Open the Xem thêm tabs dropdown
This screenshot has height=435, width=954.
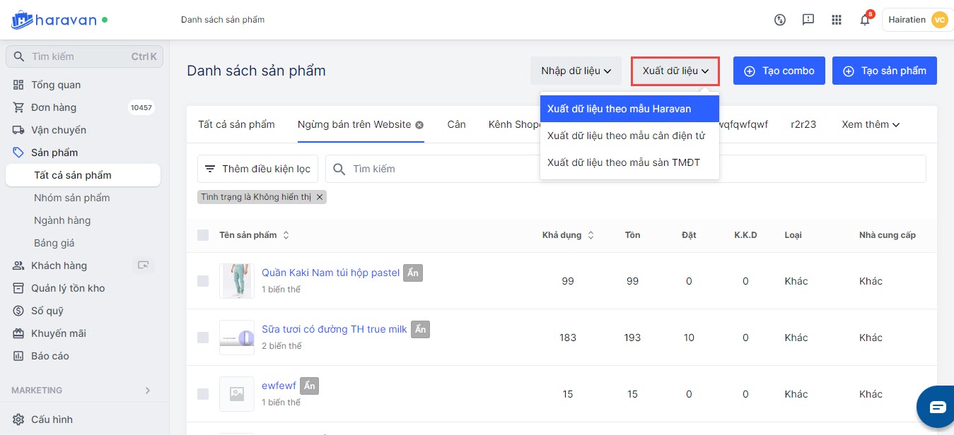coord(870,124)
